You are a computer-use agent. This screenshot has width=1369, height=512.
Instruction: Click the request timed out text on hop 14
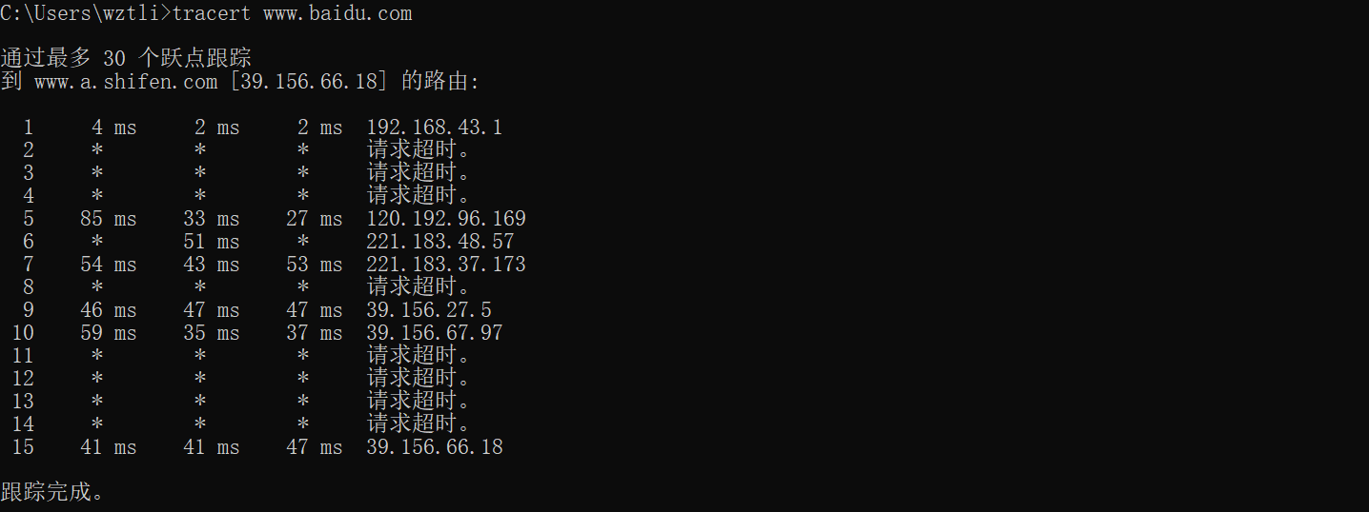pos(419,424)
